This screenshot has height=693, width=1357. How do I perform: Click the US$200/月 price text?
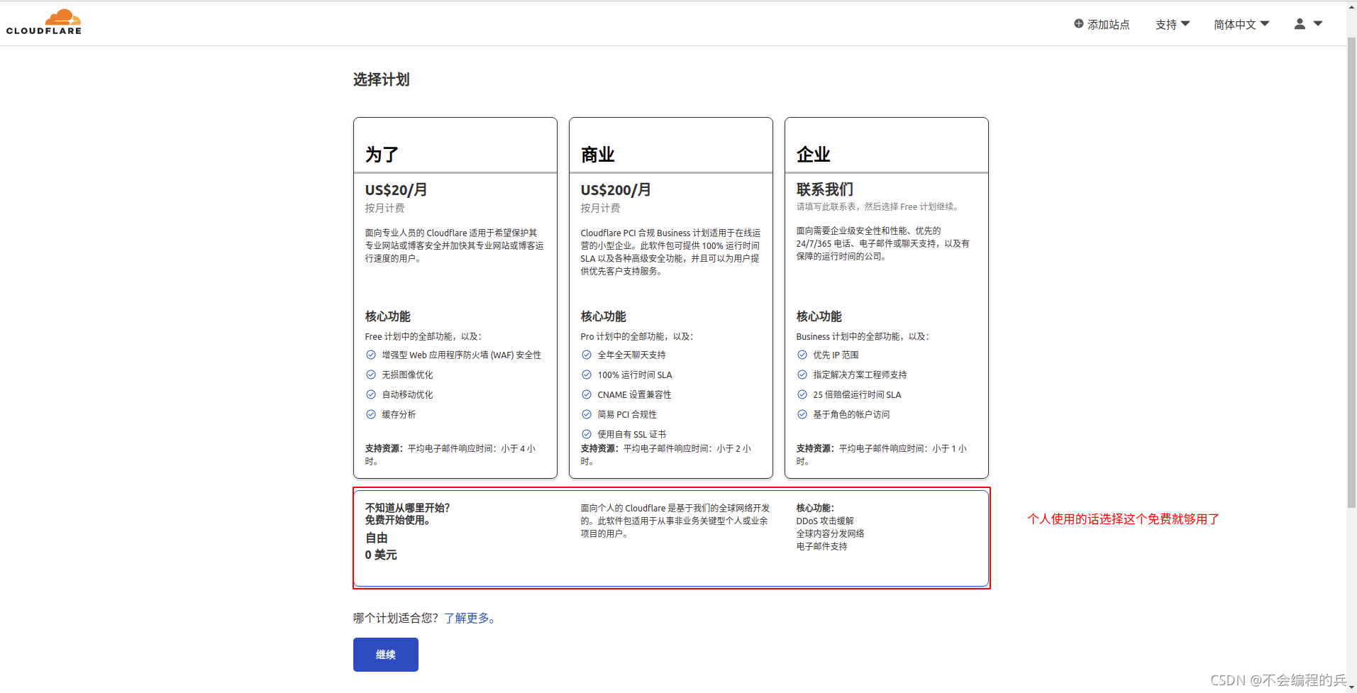[x=616, y=190]
